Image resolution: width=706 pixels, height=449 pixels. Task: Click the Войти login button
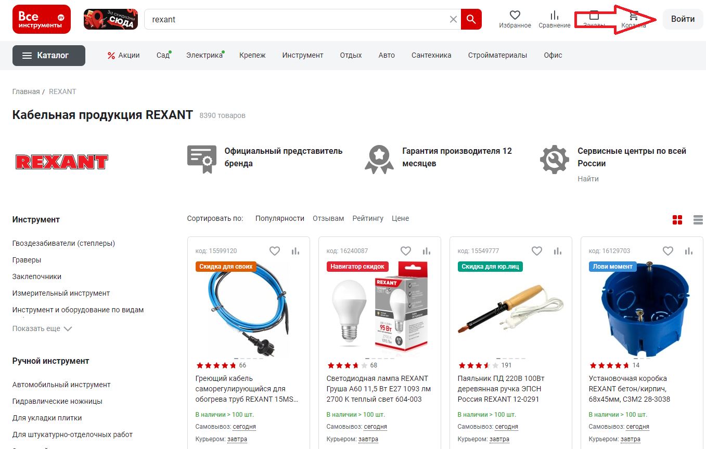point(683,19)
